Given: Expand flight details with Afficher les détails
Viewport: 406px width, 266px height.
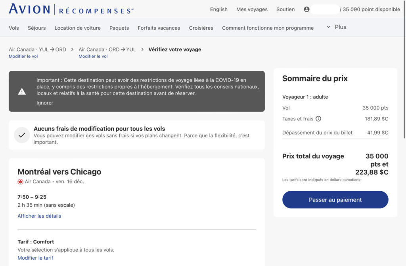Looking at the screenshot, I should pos(39,216).
